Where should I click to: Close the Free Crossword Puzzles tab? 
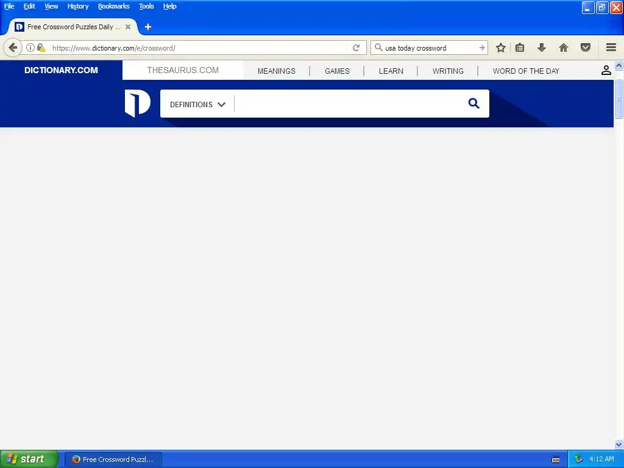[x=128, y=27]
